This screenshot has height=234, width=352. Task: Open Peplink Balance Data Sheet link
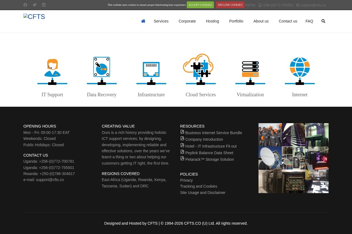point(209,153)
